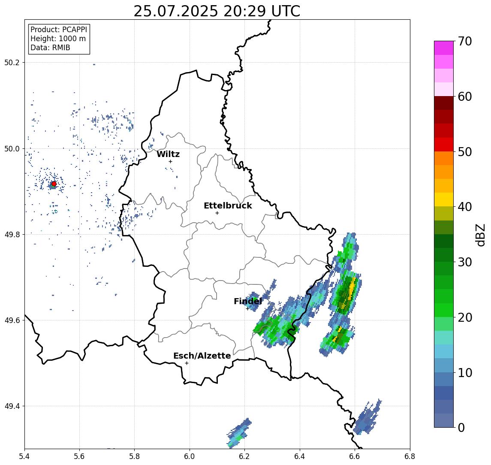Click the 'Findel' city label

248,302
